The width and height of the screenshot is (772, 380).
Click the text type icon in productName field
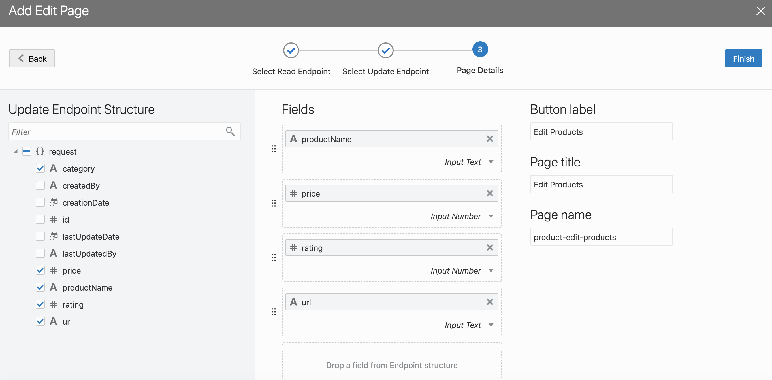pyautogui.click(x=293, y=139)
